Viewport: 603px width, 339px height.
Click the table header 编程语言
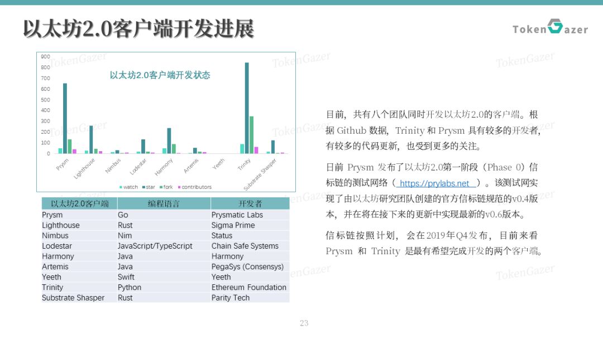pos(164,204)
